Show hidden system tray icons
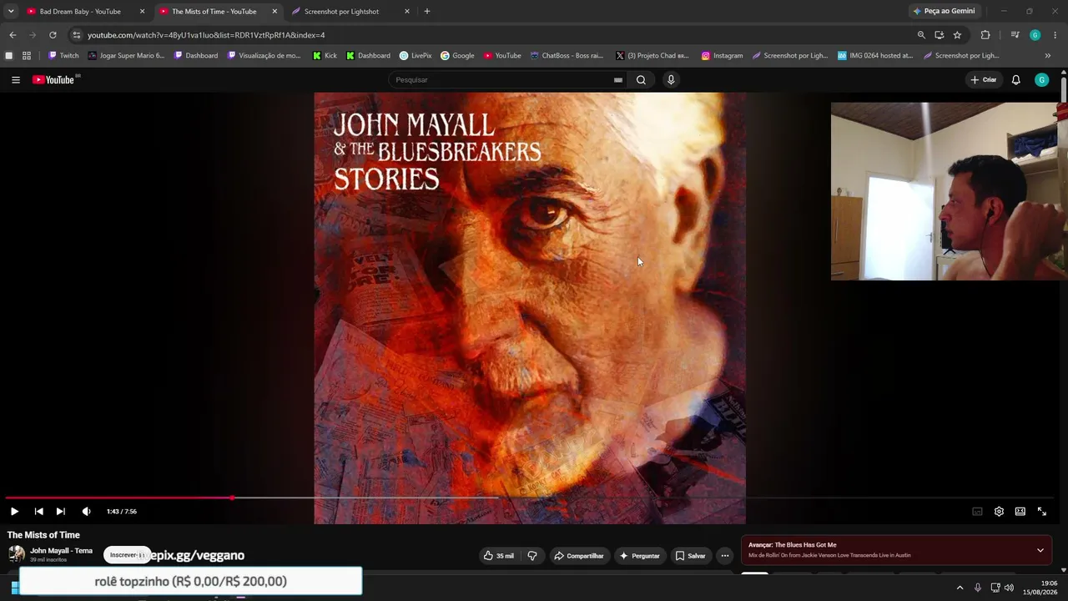The image size is (1068, 601). click(x=960, y=588)
